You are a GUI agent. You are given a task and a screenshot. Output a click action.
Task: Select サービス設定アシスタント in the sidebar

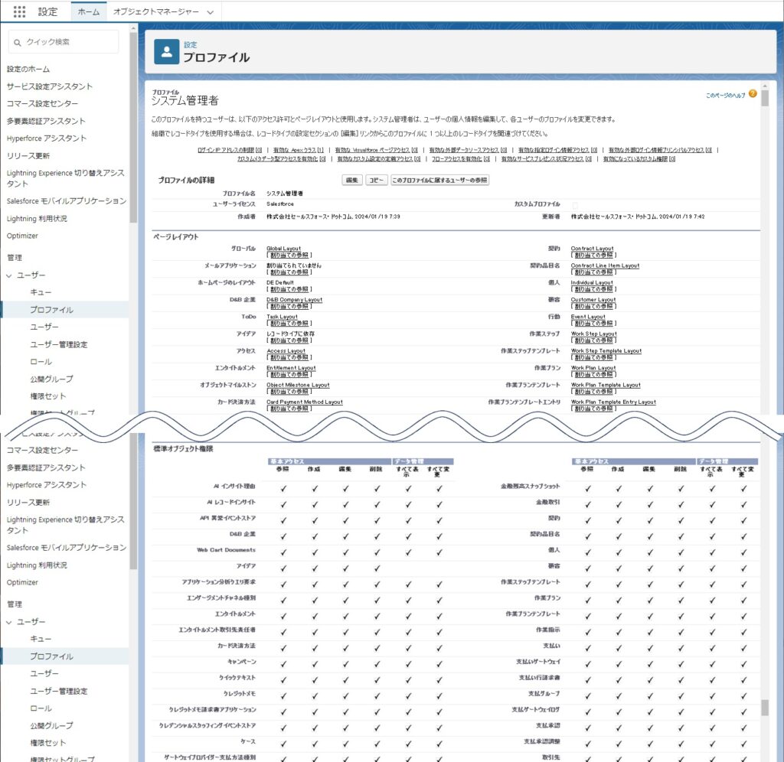(50, 86)
